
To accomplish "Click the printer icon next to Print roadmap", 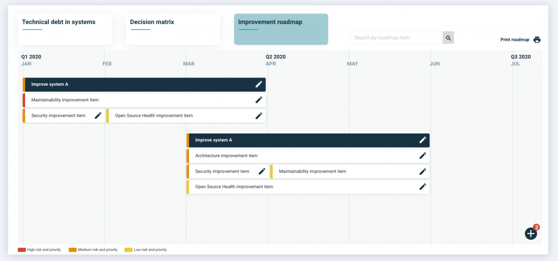I will (537, 40).
